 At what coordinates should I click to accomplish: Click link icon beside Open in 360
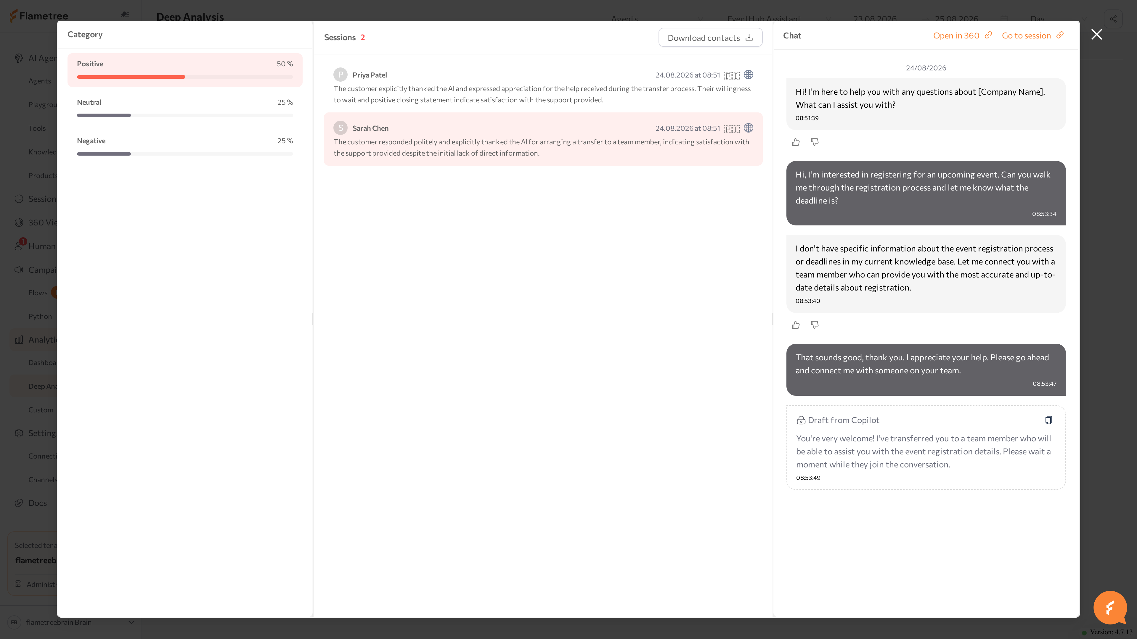(x=988, y=35)
